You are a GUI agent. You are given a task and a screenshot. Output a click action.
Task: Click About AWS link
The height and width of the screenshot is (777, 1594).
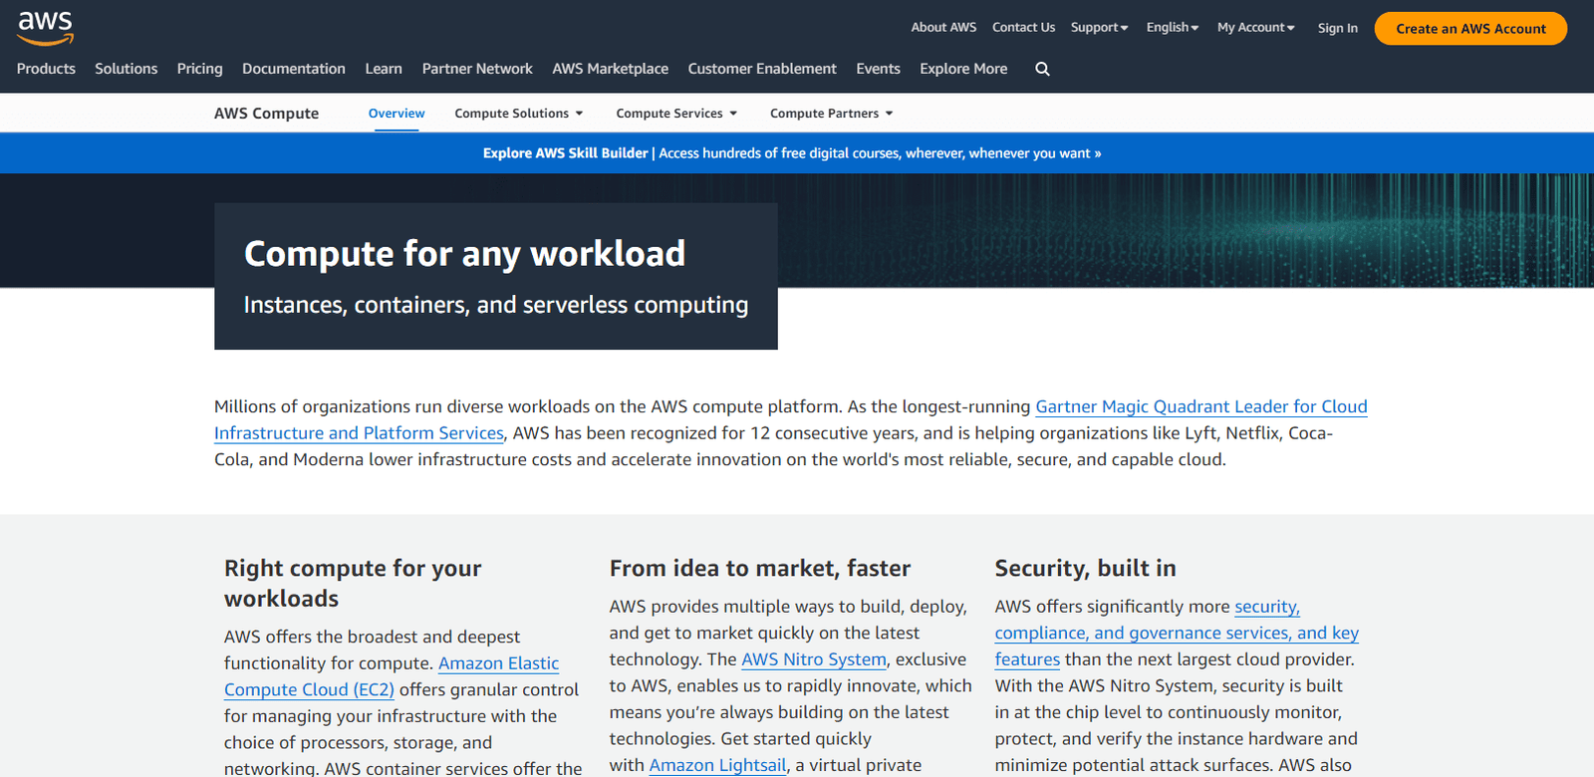click(x=943, y=28)
